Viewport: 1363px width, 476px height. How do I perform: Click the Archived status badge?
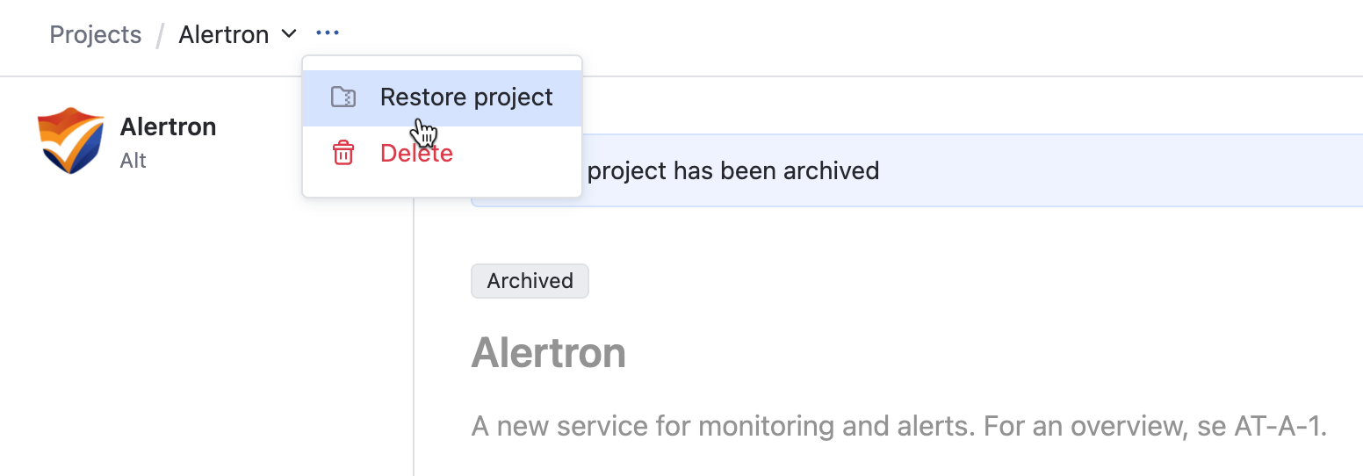coord(530,281)
